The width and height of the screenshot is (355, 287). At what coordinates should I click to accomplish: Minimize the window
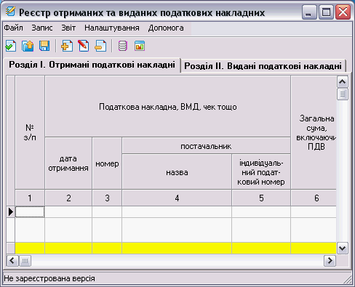click(x=309, y=12)
